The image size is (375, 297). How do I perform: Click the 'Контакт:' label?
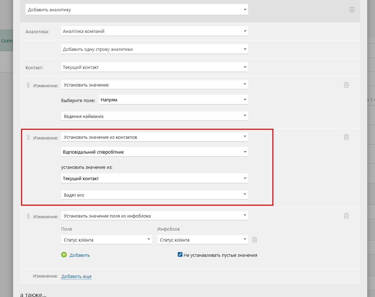[x=34, y=67]
